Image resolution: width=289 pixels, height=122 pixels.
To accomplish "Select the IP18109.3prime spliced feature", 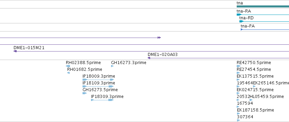I will coord(98,86).
